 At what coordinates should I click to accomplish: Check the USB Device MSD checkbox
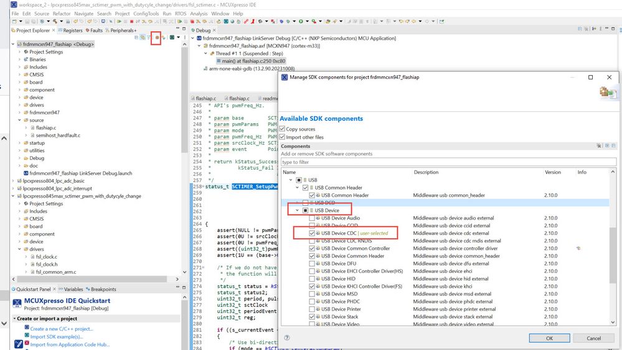(312, 294)
